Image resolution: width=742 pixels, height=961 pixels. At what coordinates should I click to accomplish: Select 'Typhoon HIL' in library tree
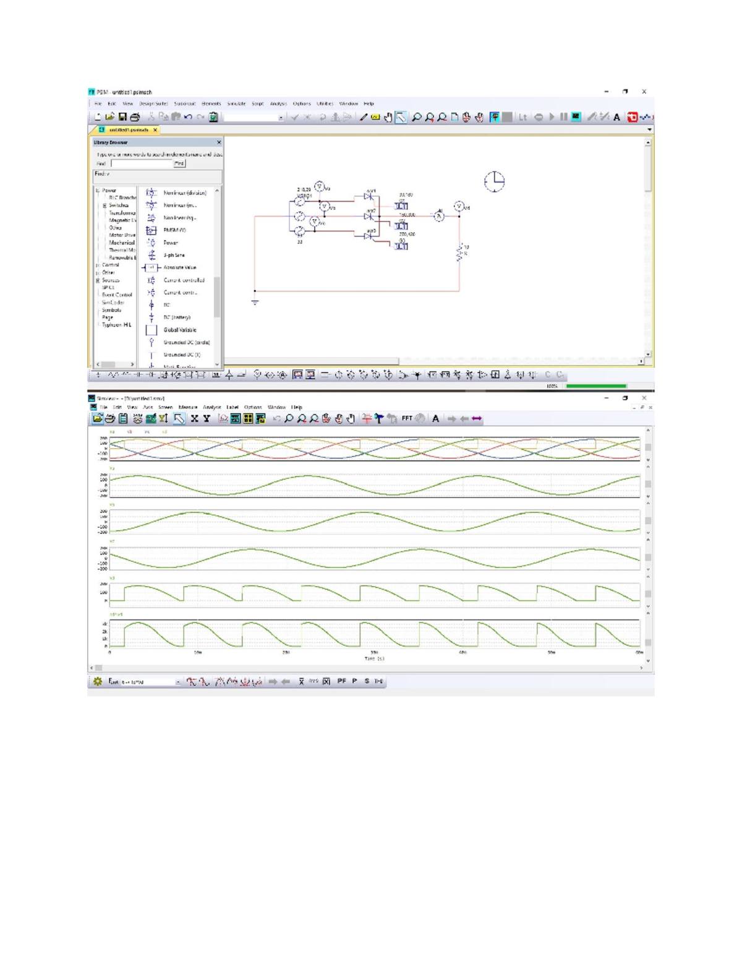(117, 325)
